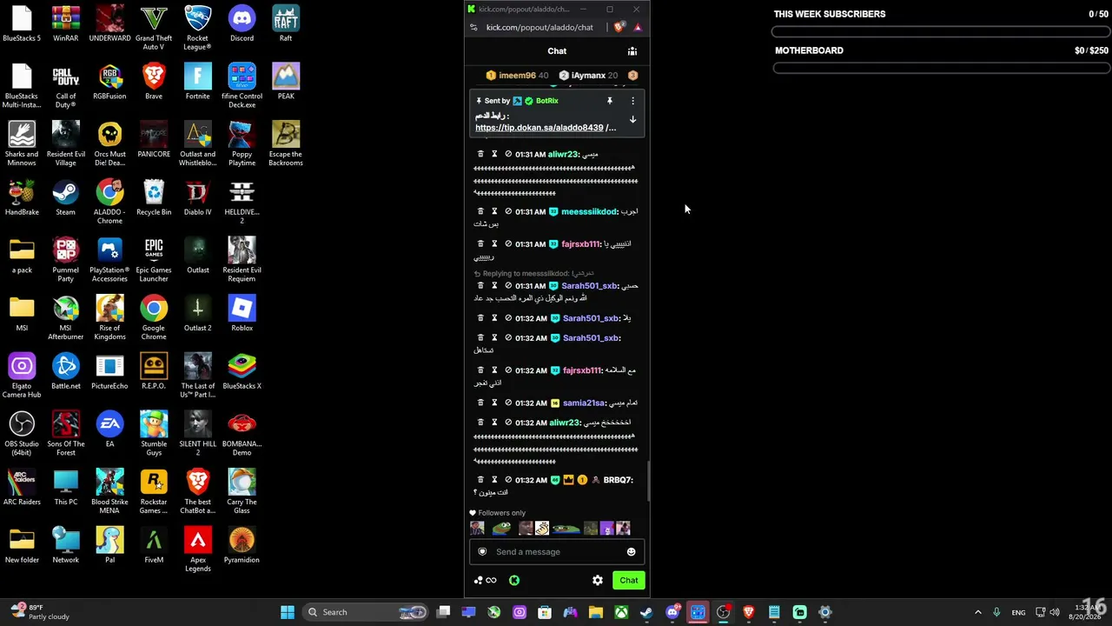The height and width of the screenshot is (626, 1112).
Task: Delete aliwr23's 01:31 AM message
Action: tap(480, 155)
